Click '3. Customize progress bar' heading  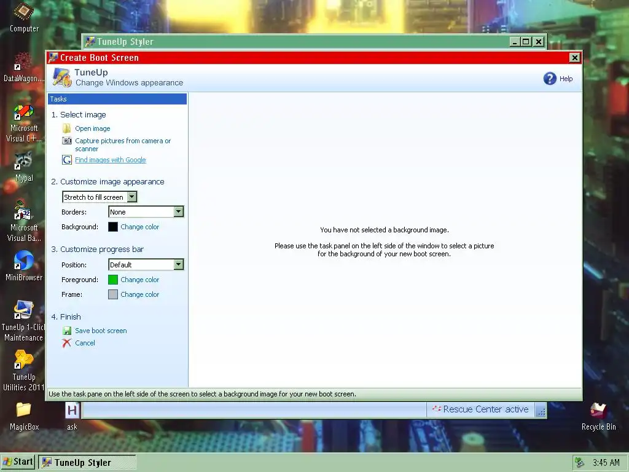97,250
